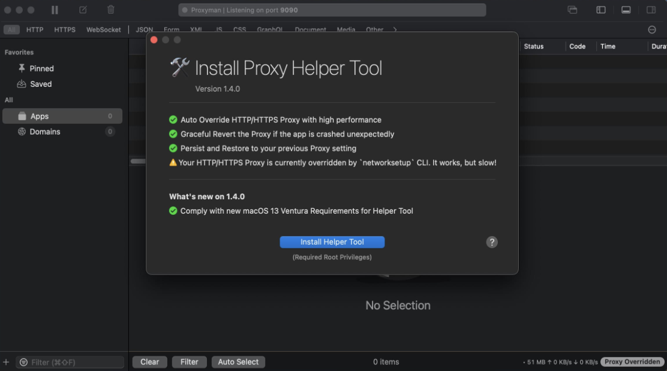The image size is (667, 371).
Task: Select the HTTPS filter tab
Action: 65,30
